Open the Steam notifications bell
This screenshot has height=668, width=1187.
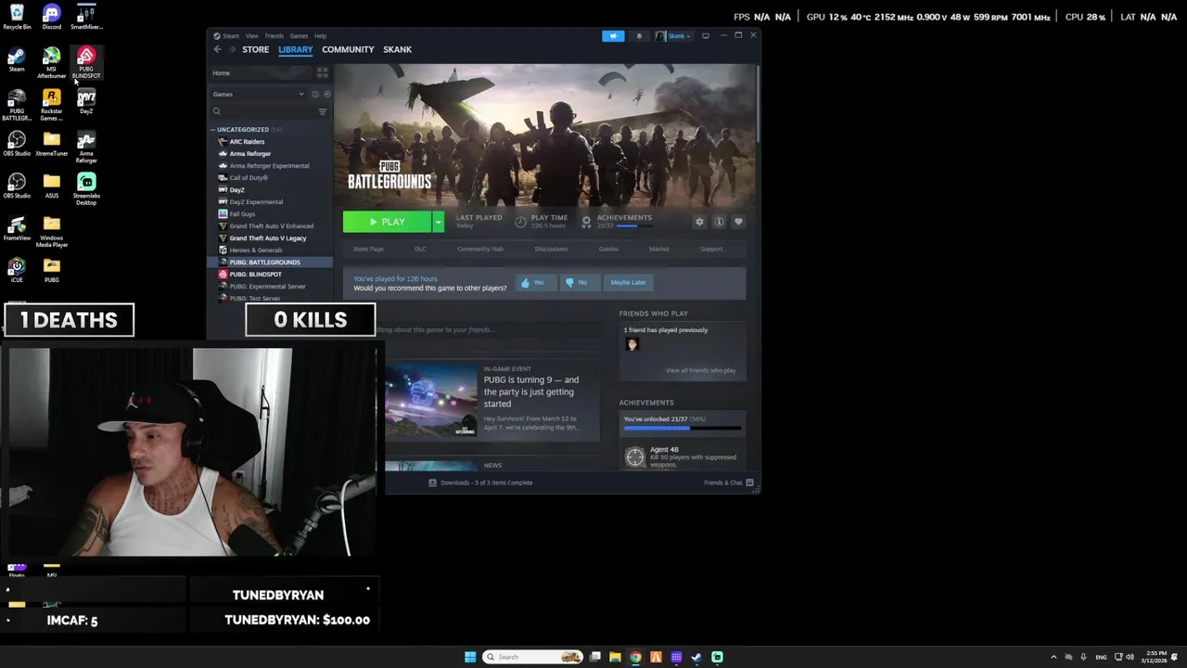point(639,36)
